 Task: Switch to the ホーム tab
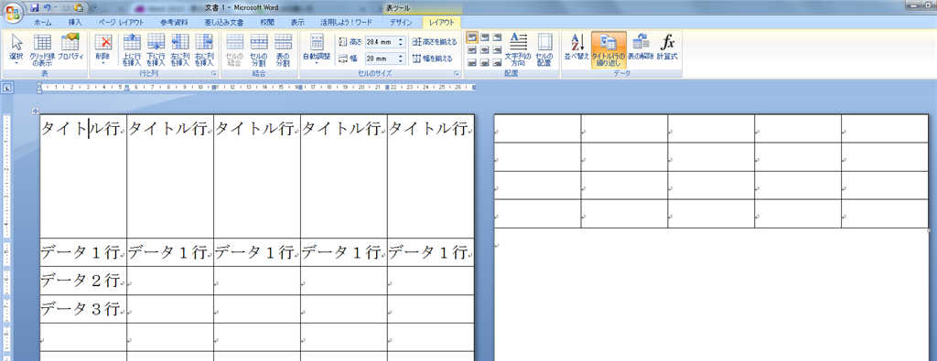(42, 23)
